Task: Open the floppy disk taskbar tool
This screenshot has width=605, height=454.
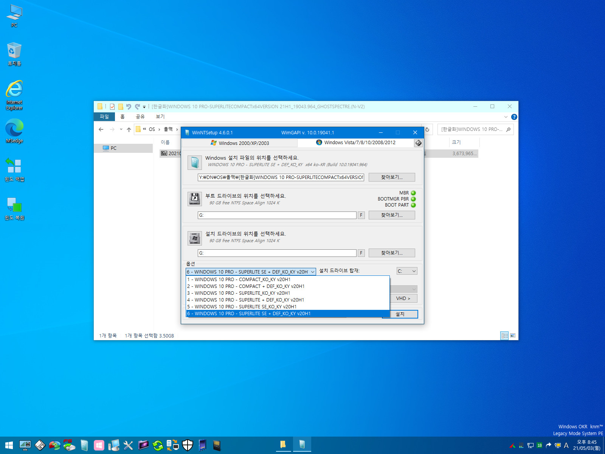Action: tap(40, 445)
